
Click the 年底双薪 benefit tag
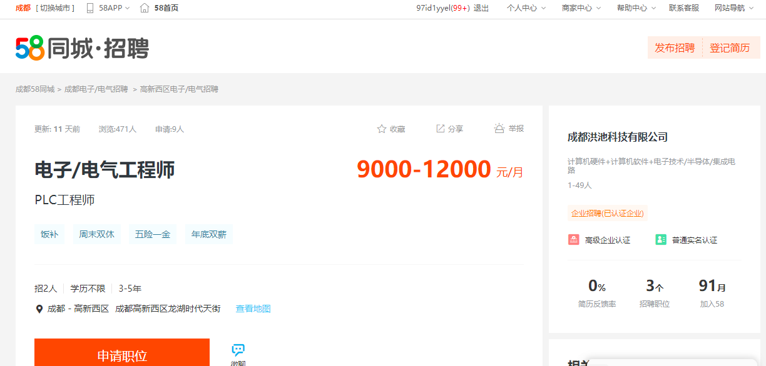click(x=209, y=235)
